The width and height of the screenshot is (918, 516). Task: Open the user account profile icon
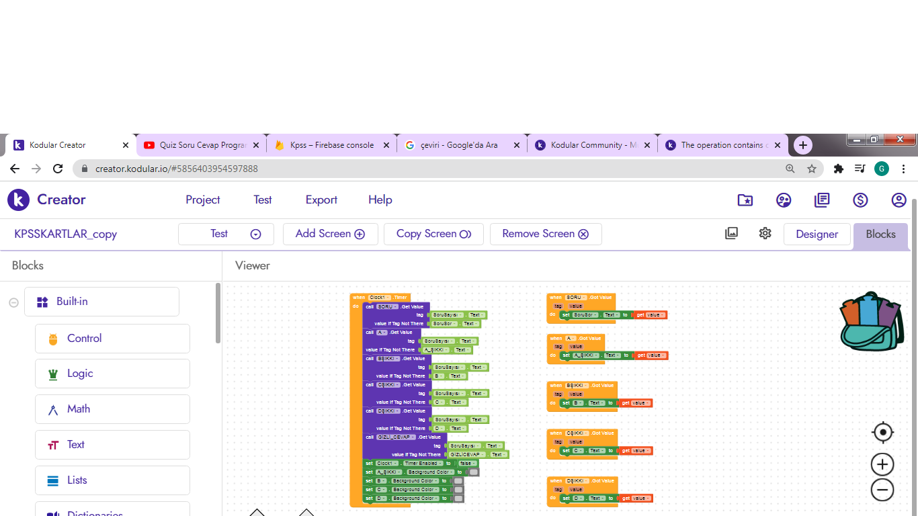tap(899, 200)
